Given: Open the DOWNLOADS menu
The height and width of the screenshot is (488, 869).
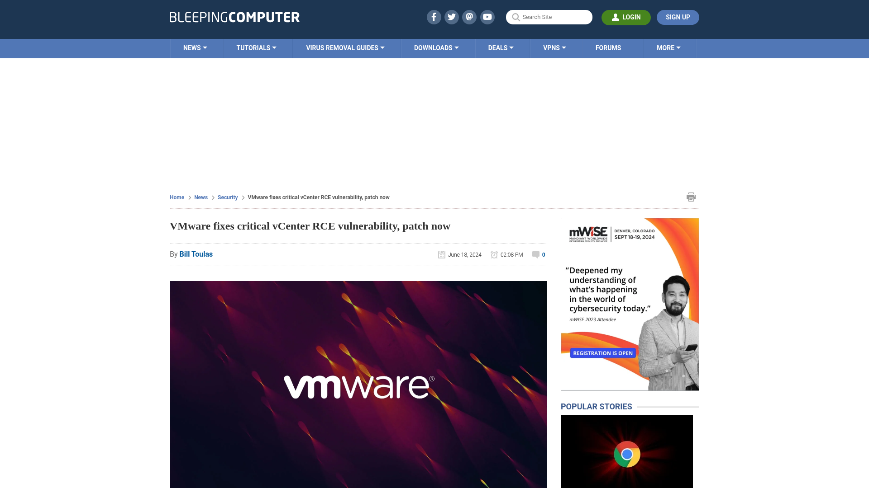Looking at the screenshot, I should click(x=436, y=47).
